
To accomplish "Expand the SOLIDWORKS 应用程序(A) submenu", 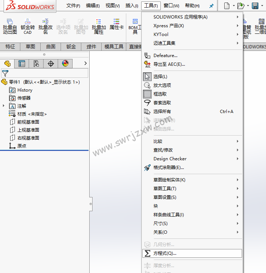I will 192,17.
